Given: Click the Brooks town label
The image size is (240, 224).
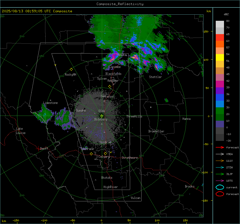Looking at the screenshot, I should (190, 186).
